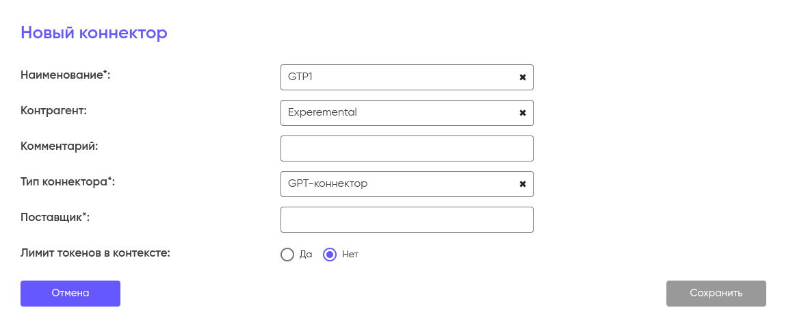Click the Комментарий field label

coord(60,146)
